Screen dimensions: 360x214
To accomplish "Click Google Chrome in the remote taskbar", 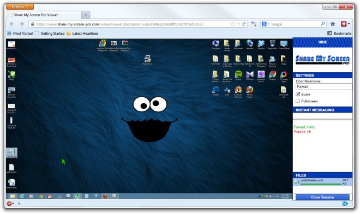I will tap(41, 196).
